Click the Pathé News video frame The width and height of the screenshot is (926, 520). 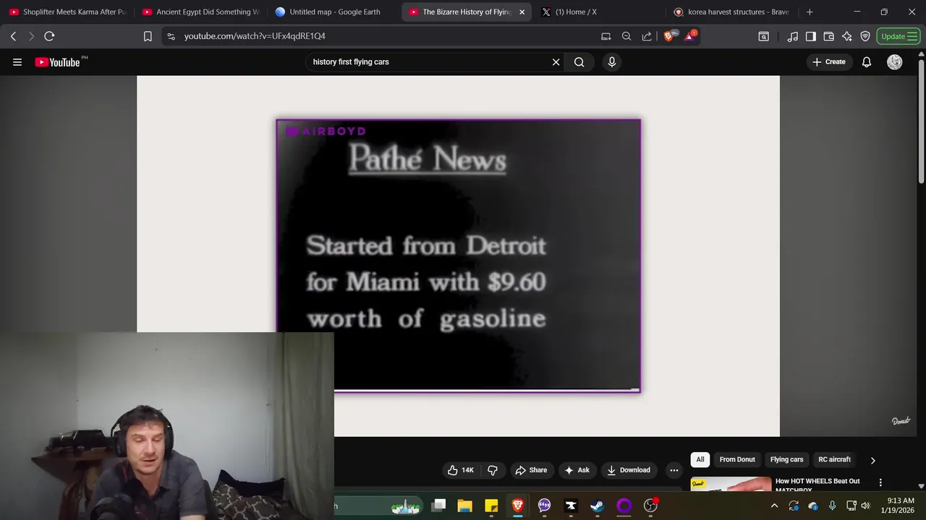(459, 256)
